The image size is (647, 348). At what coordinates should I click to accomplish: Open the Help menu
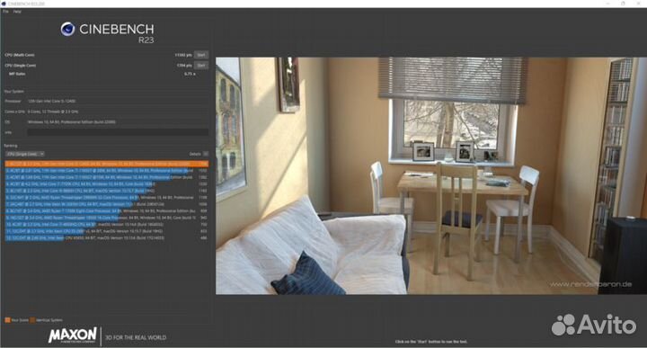(x=17, y=12)
